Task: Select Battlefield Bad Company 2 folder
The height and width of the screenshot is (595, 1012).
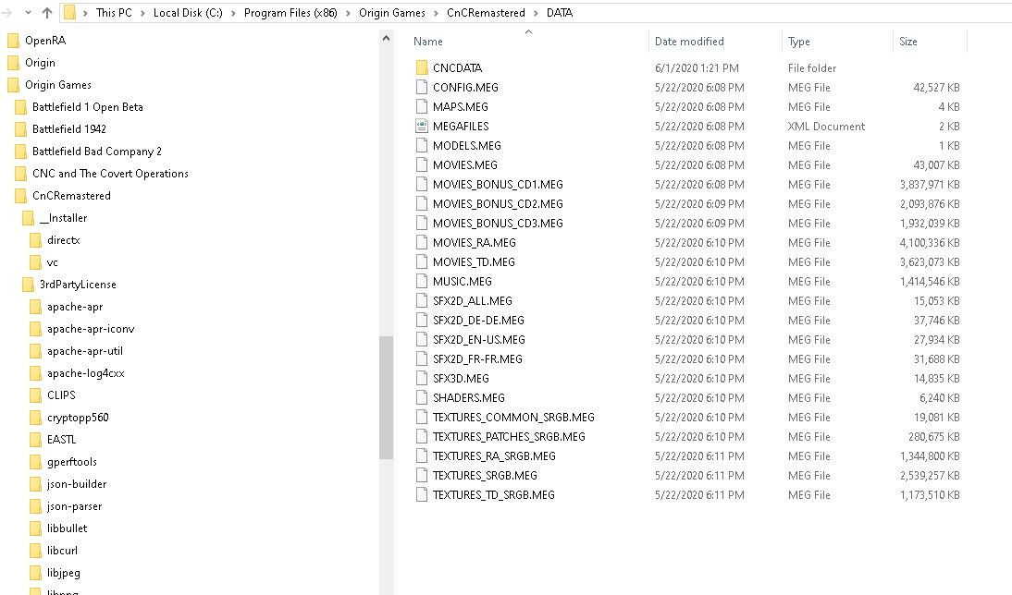Action: pyautogui.click(x=97, y=152)
